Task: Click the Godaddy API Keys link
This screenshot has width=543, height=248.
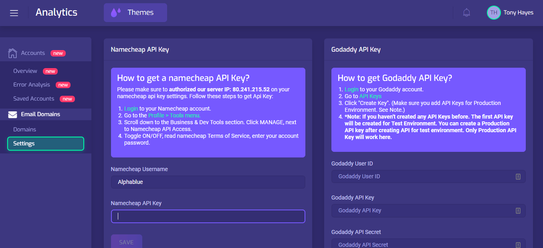Action: 370,96
